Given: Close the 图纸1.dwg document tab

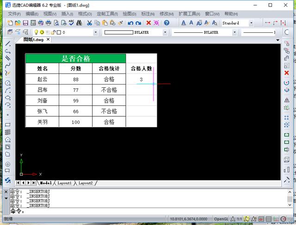Looking at the screenshot, I should pyautogui.click(x=48, y=39).
